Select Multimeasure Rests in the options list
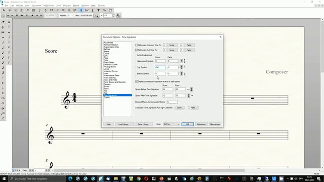The image size is (324, 182). (x=111, y=75)
